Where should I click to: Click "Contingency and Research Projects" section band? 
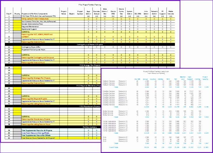(x=90, y=45)
